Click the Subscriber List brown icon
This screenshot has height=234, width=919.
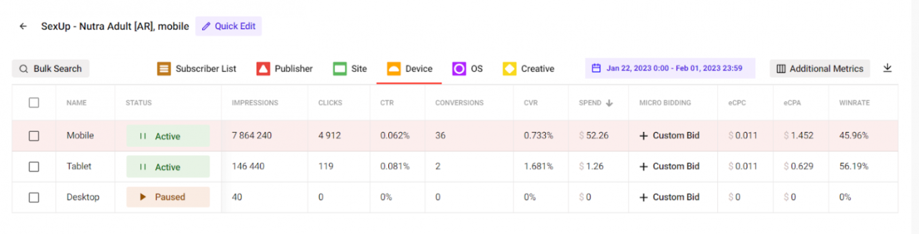164,69
